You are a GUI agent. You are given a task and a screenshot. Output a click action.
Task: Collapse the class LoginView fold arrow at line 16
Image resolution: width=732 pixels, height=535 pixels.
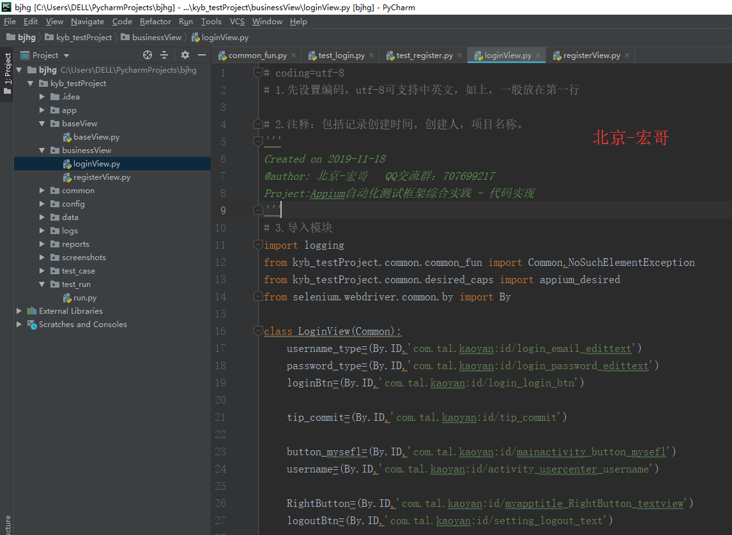258,331
